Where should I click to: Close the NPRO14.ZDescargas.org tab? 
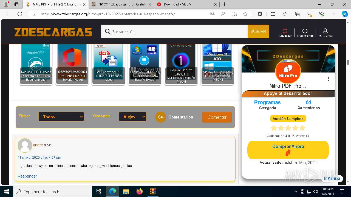pyautogui.click(x=150, y=4)
